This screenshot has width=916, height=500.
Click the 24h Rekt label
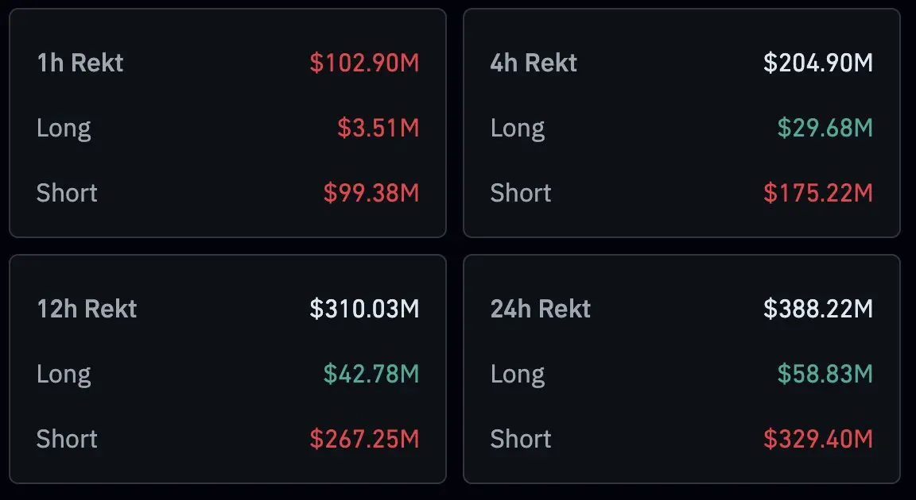pos(541,309)
